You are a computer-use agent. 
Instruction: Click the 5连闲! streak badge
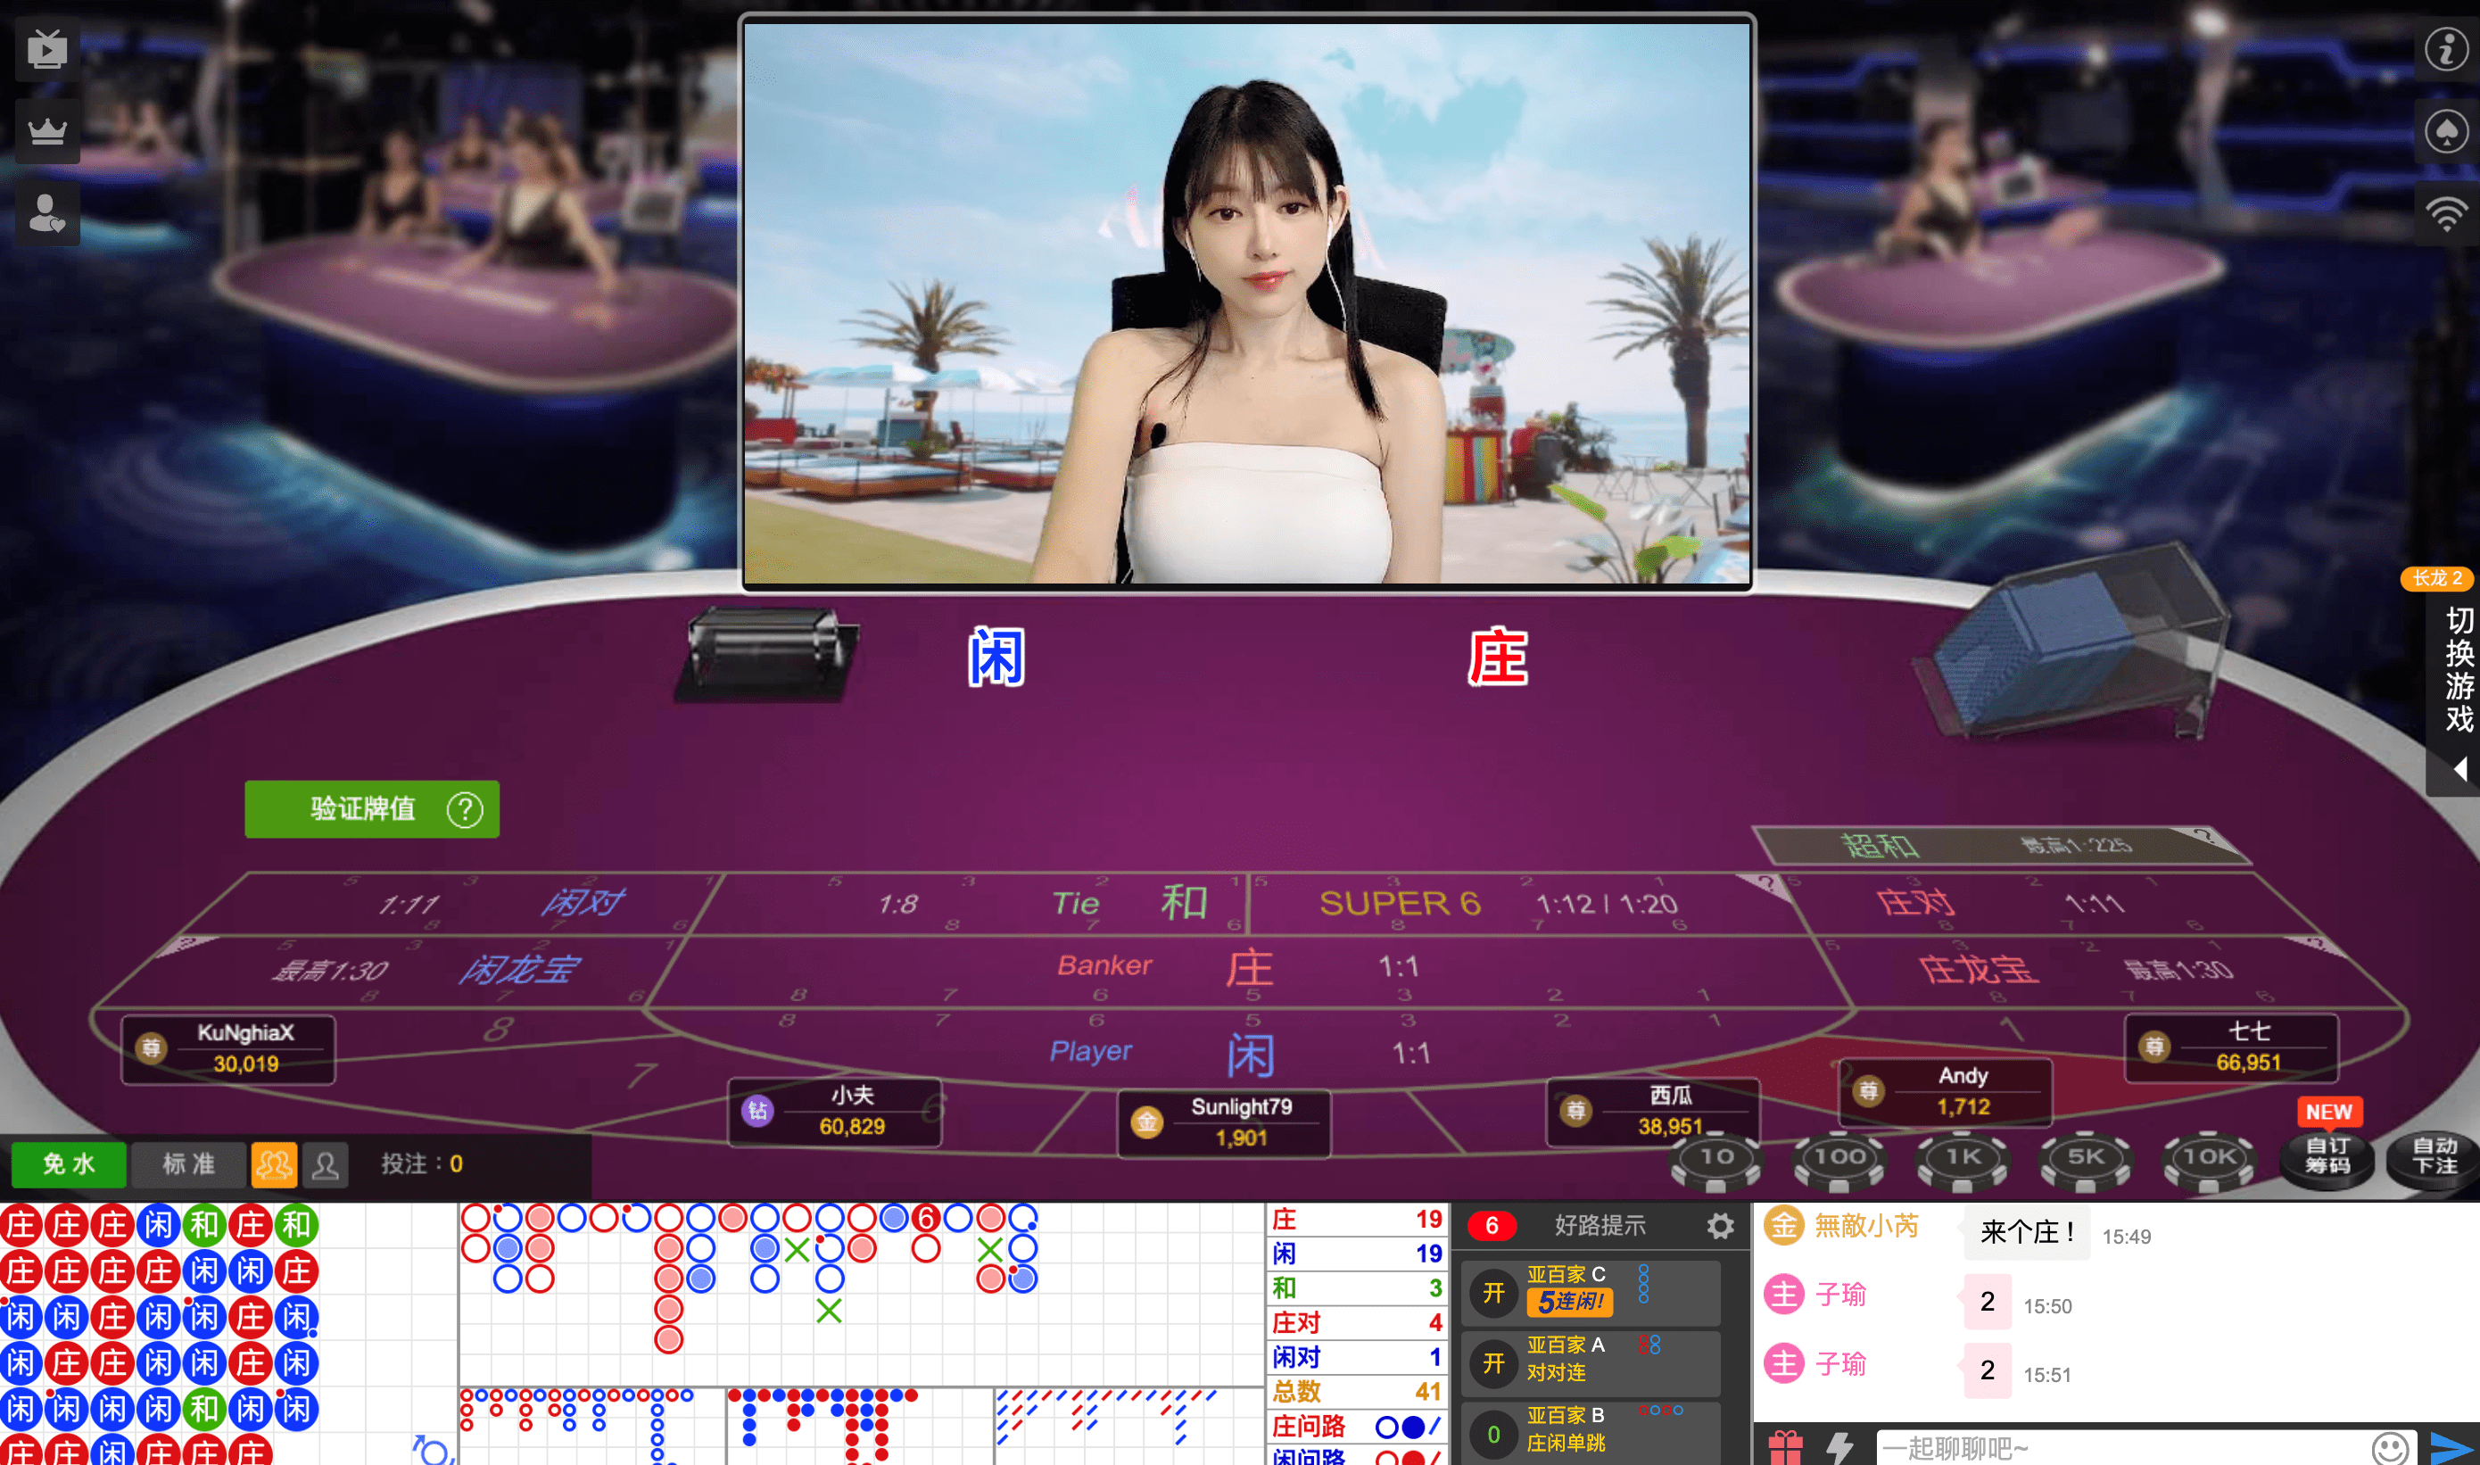(1569, 1302)
